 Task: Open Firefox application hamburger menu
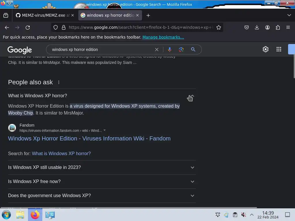pyautogui.click(x=288, y=27)
